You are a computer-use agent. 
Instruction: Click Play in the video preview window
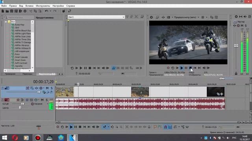pos(182,68)
